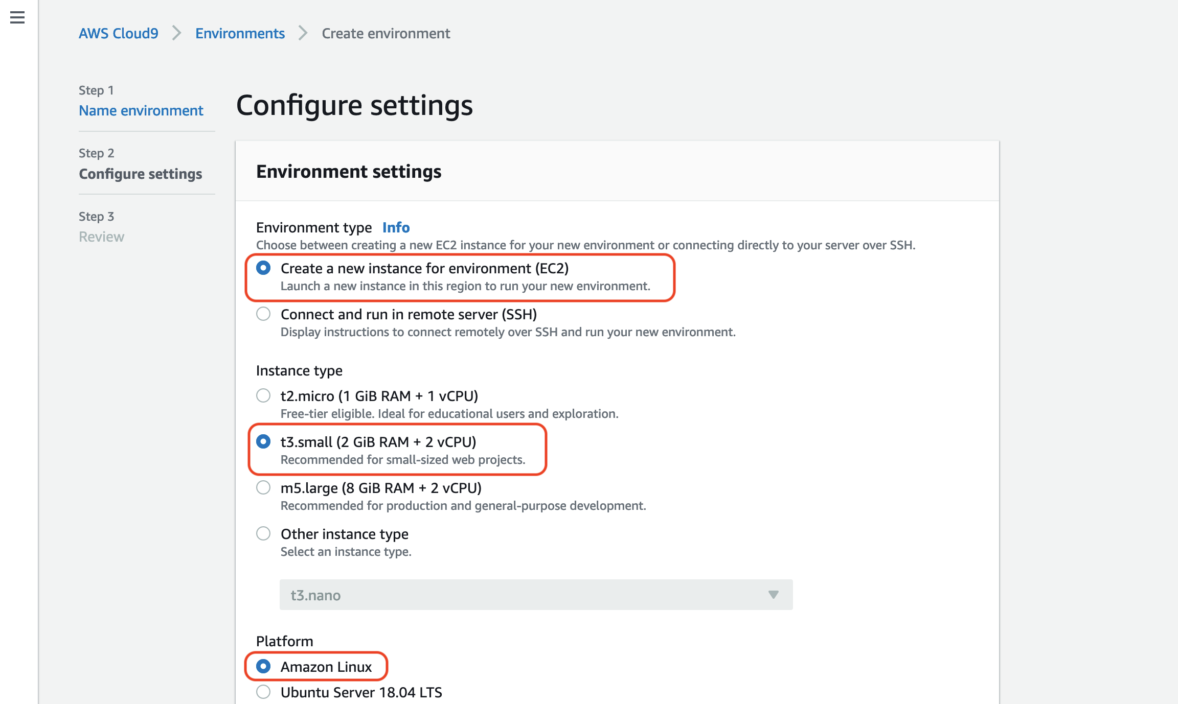Click the chevron after Environments breadcrumb
Viewport: 1178px width, 704px height.
coord(303,33)
